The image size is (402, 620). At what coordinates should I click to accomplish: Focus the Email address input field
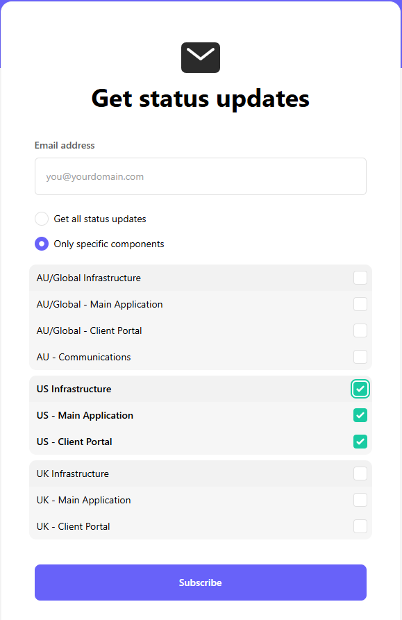(201, 176)
